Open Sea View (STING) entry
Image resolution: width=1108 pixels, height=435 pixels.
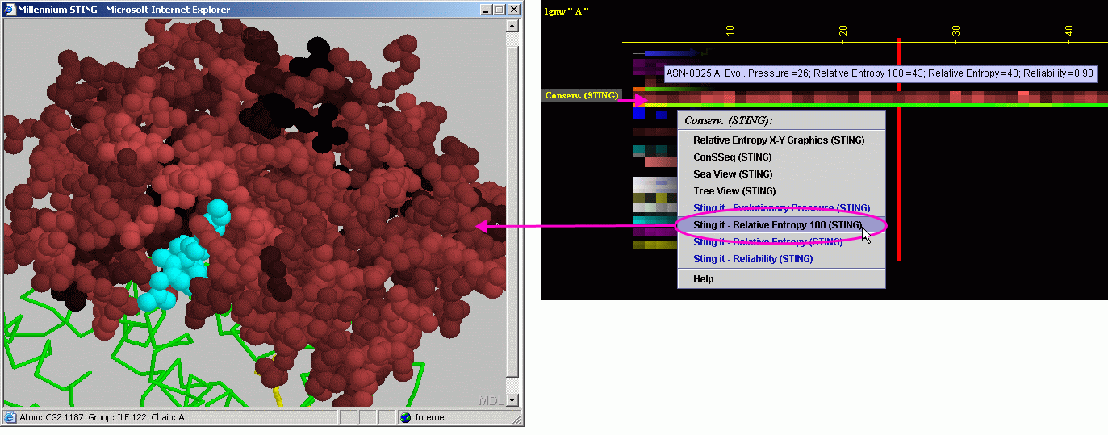(x=733, y=174)
